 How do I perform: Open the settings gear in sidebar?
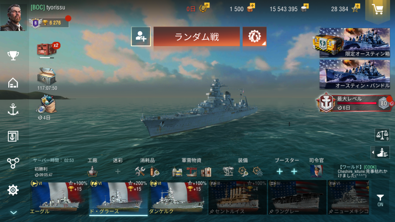tap(13, 190)
